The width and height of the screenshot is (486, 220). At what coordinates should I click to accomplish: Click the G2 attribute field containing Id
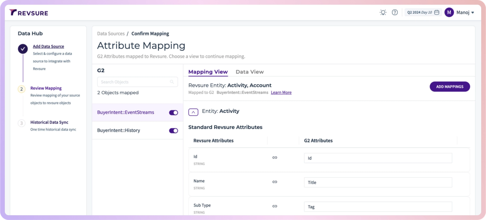378,158
